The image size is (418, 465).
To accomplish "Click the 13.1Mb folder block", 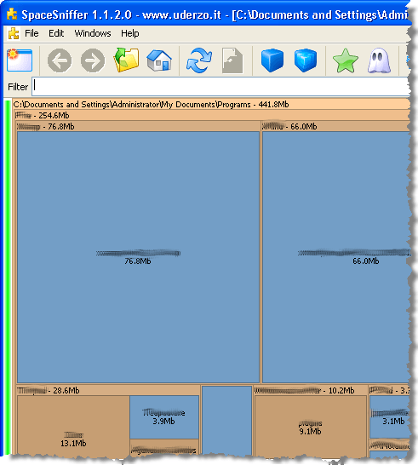I will [73, 426].
